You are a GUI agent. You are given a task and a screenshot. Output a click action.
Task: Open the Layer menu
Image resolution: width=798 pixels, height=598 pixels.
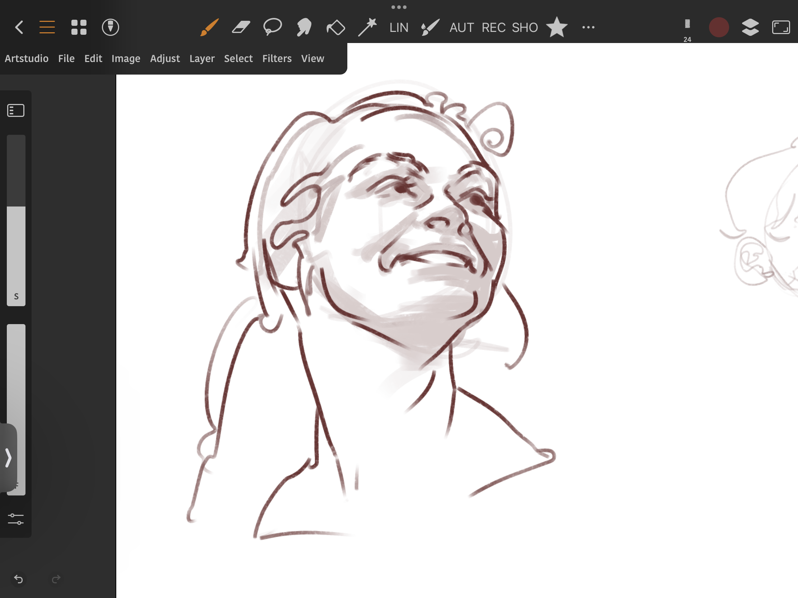[202, 58]
